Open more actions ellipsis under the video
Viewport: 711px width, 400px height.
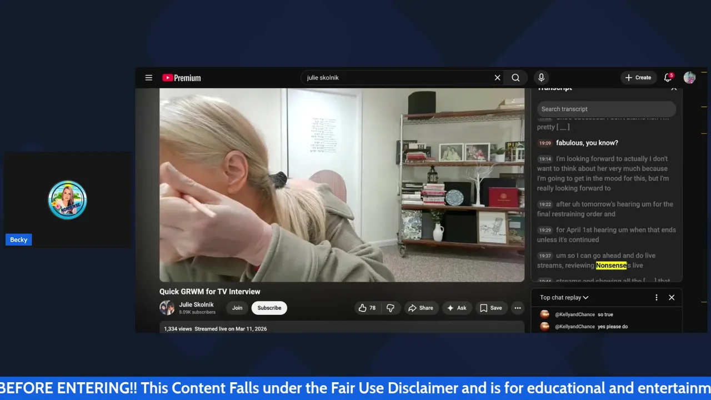tap(518, 308)
